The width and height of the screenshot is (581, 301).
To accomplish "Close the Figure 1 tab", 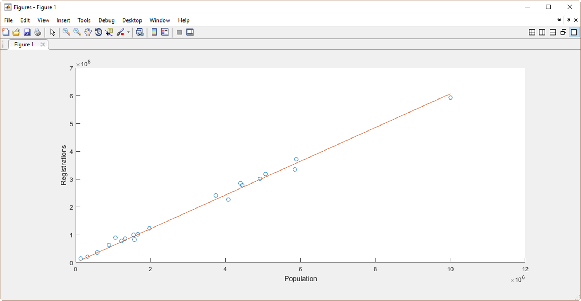I will [x=43, y=44].
